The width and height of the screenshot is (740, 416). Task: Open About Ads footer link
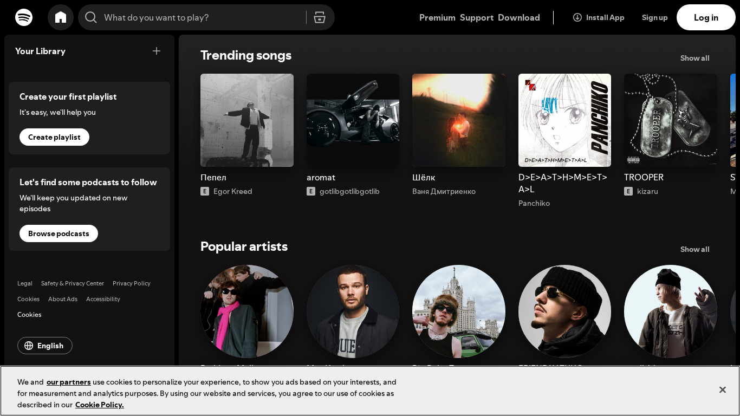point(63,299)
